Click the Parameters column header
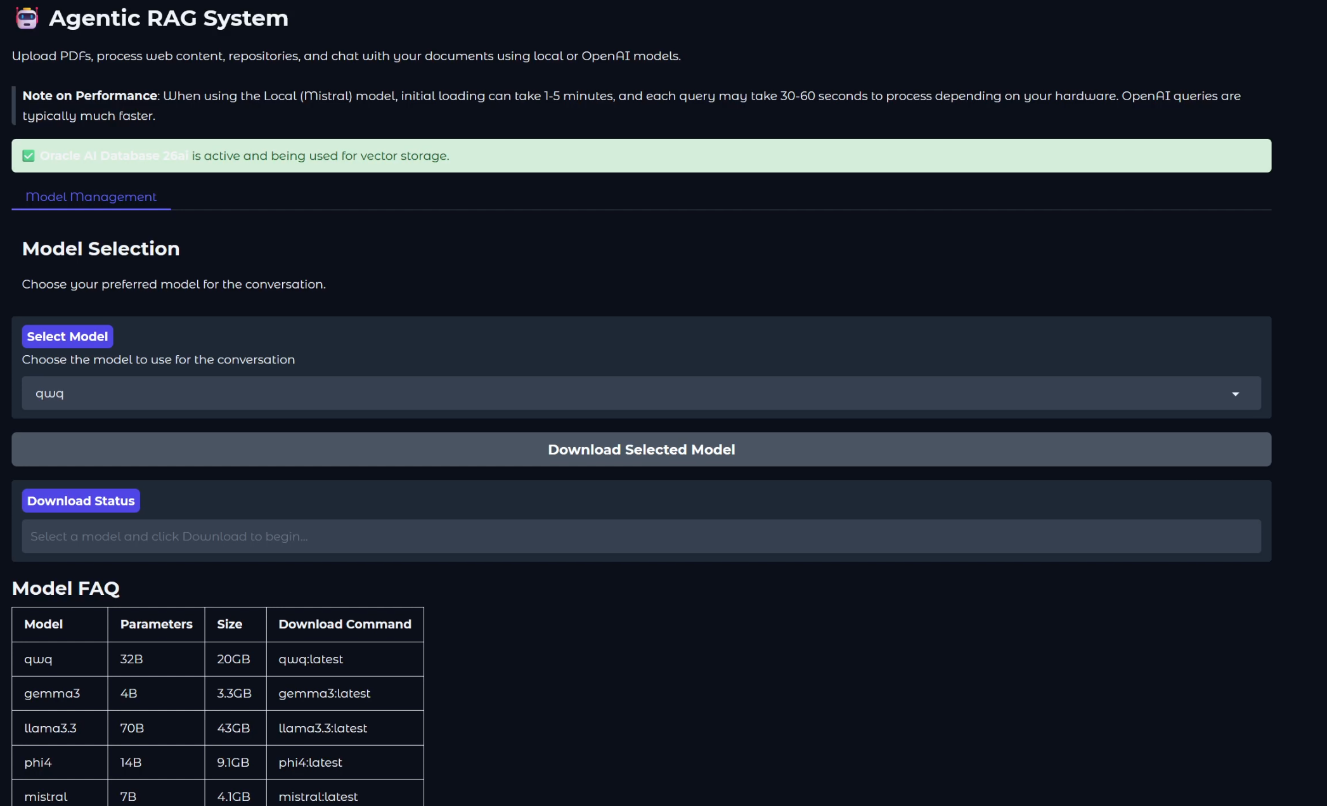Screen dimensions: 1327x806 tap(156, 624)
